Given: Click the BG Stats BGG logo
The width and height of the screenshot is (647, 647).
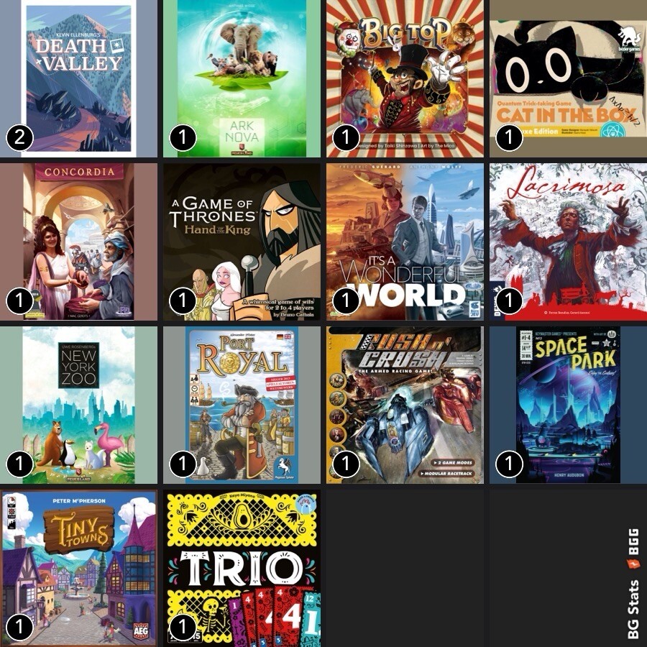Looking at the screenshot, I should point(633,584).
